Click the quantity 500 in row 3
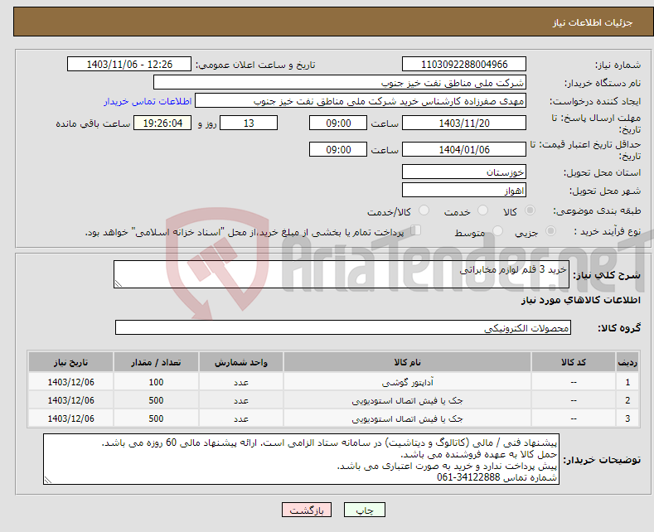 [x=156, y=418]
